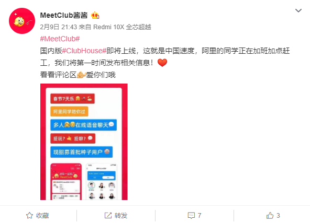The width and height of the screenshot is (310, 223).
Task: Open the #ClubHouse# hashtag topic
Action: click(84, 51)
